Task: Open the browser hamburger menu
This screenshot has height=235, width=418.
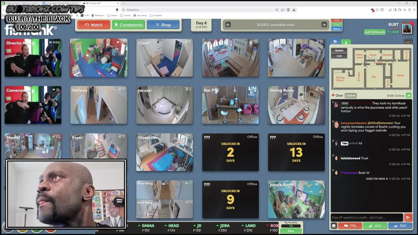Action: (414, 10)
